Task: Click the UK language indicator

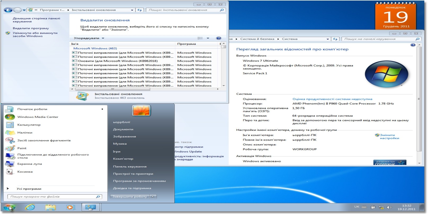Action: (357, 207)
